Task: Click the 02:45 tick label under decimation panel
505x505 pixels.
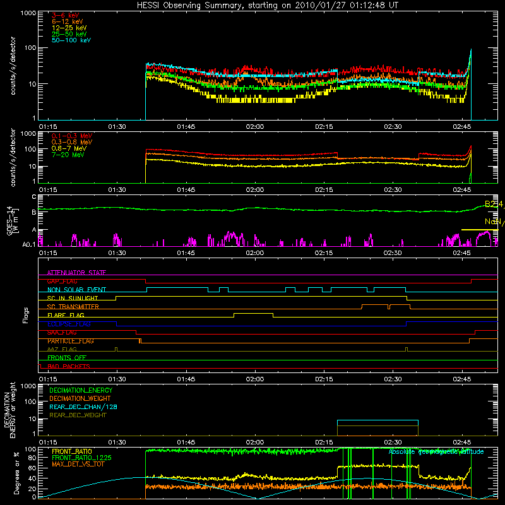Action: [462, 443]
